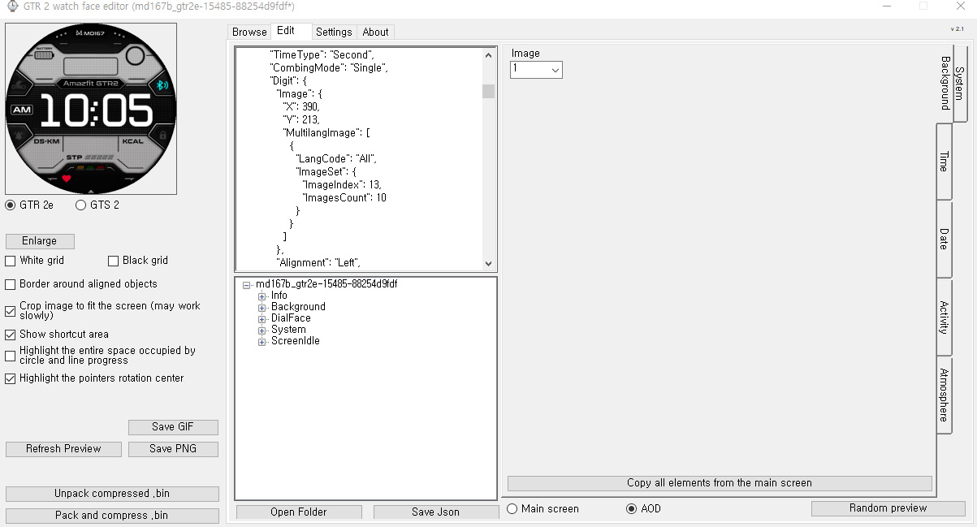The width and height of the screenshot is (977, 527).
Task: Click the "Y": 213 JSON line
Action: tap(301, 120)
